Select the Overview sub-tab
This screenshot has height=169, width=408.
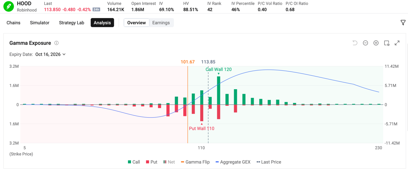coord(136,23)
